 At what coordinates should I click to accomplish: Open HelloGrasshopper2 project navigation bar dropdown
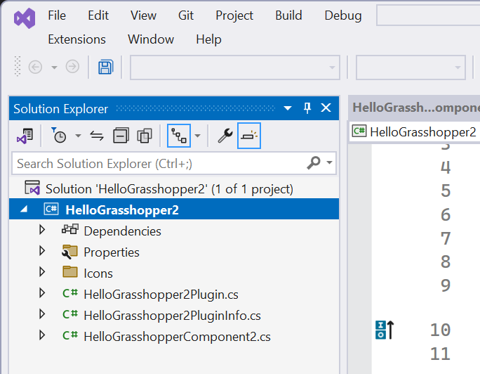[415, 132]
